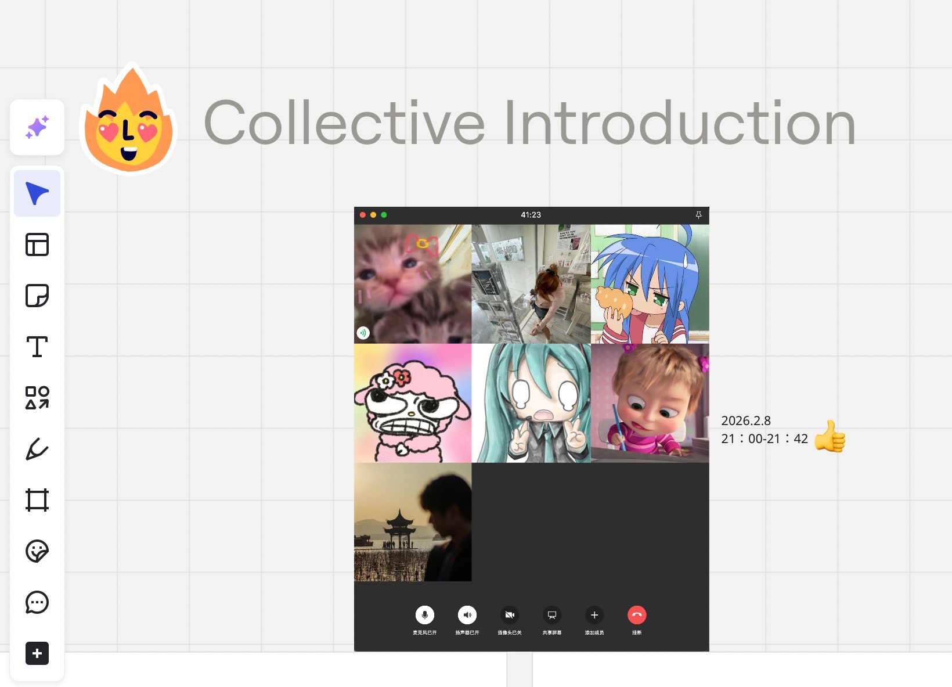The height and width of the screenshot is (687, 952).
Task: Open the shapes tool
Action: (x=37, y=398)
